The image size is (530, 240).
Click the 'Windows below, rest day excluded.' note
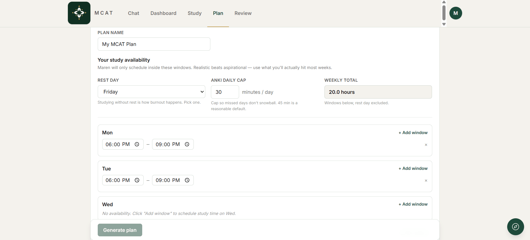pyautogui.click(x=357, y=103)
